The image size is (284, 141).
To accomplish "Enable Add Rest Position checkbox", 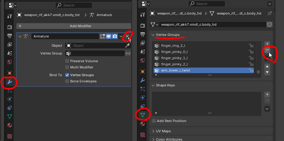I will (154, 121).
